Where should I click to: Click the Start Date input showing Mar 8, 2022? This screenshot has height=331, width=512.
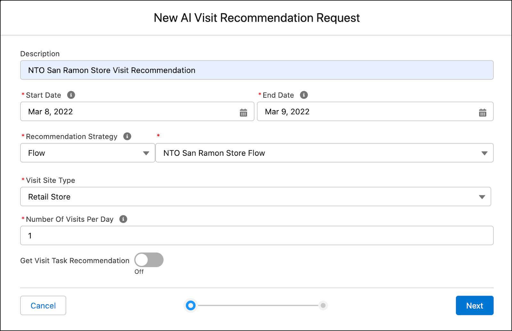click(x=128, y=112)
